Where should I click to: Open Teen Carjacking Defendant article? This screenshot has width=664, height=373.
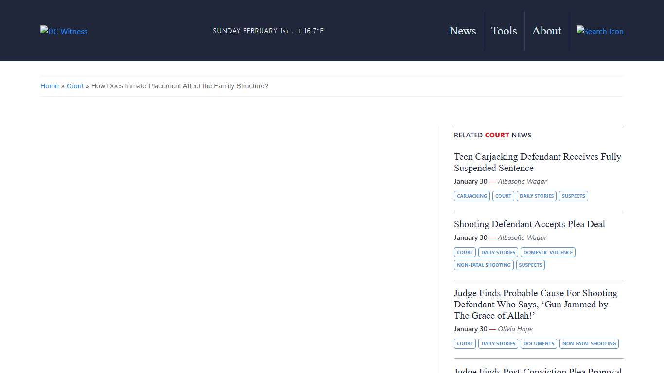(x=537, y=162)
